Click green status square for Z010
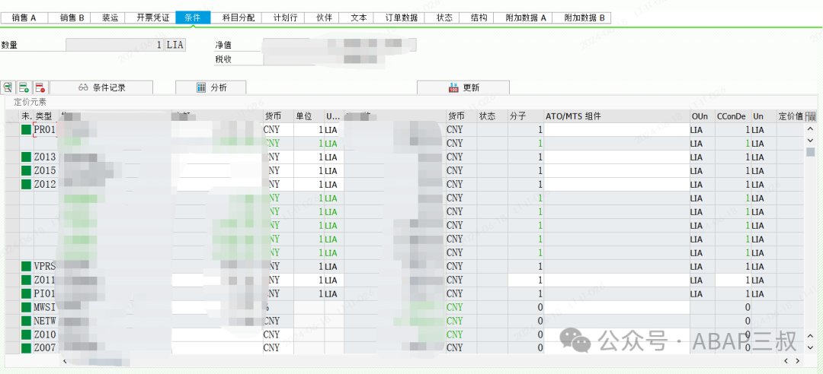The height and width of the screenshot is (374, 823). coord(26,334)
